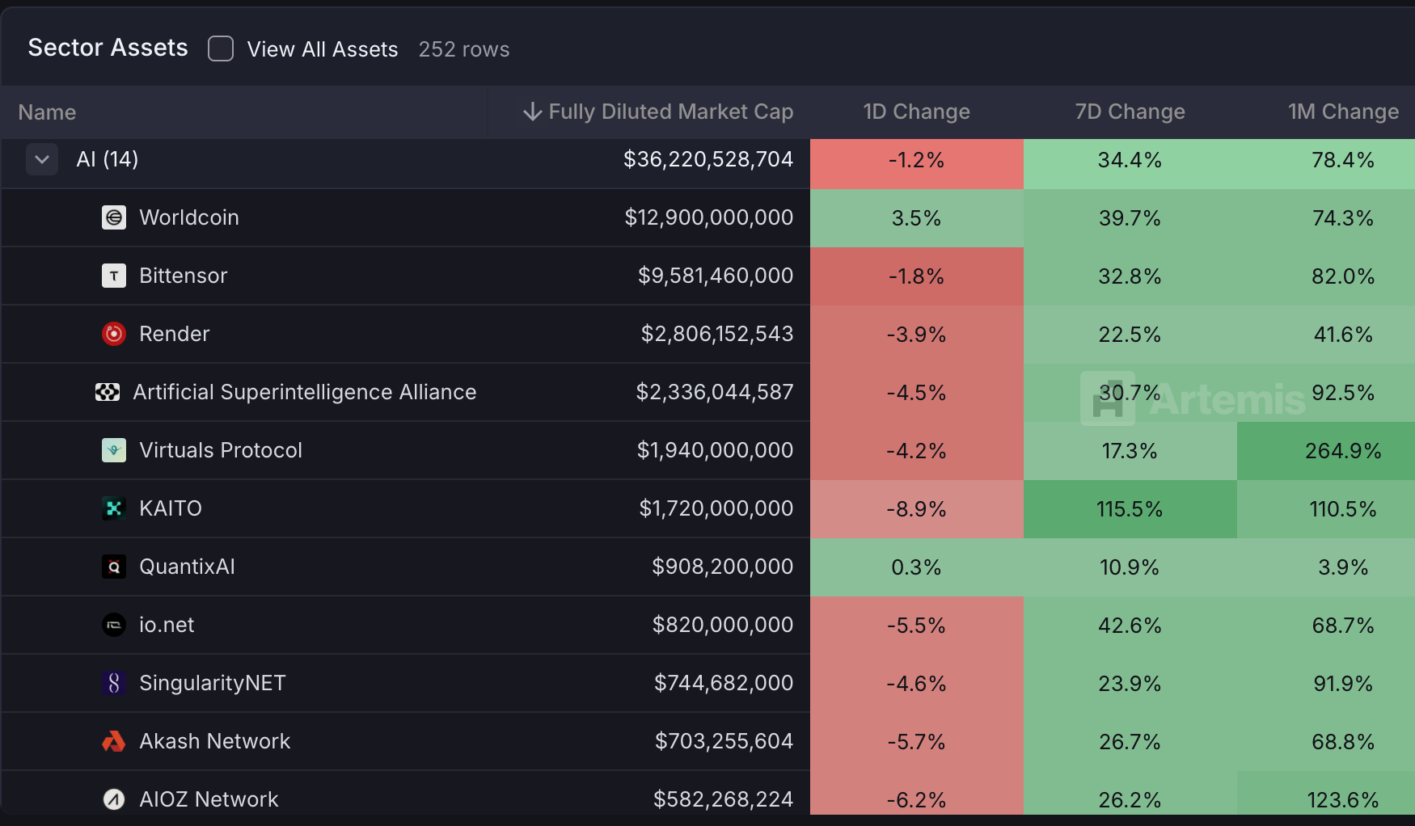Click the Worldcoin logo icon
Image resolution: width=1415 pixels, height=826 pixels.
point(114,217)
